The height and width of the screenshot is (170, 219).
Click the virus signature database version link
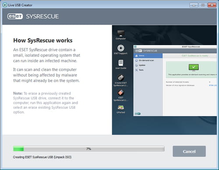click(x=213, y=85)
